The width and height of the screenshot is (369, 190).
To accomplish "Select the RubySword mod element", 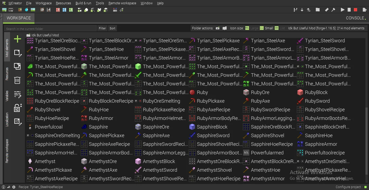I will [313, 101].
